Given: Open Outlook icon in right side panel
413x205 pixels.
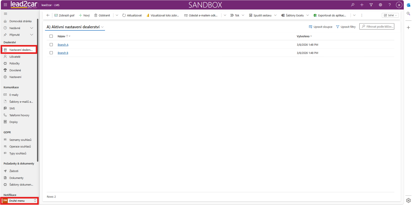Looking at the screenshot, I should point(408,5).
